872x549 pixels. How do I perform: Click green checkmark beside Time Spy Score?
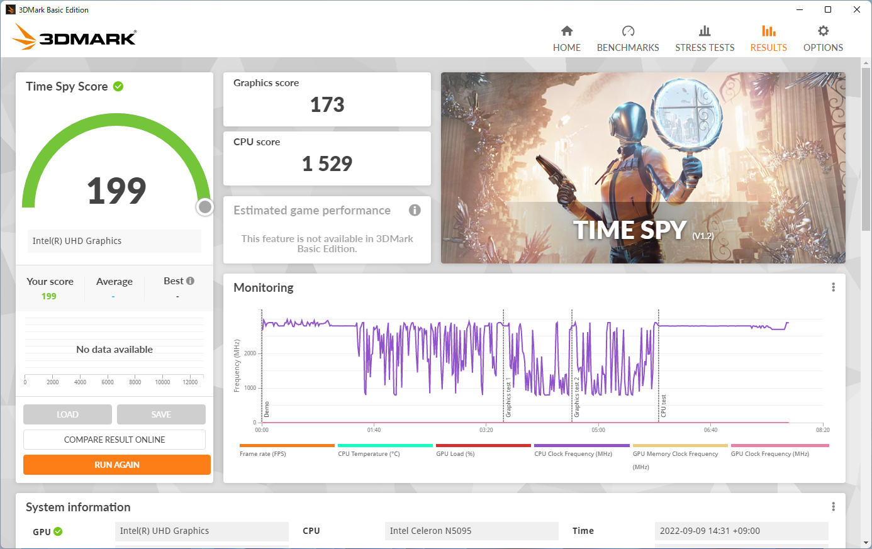[118, 86]
